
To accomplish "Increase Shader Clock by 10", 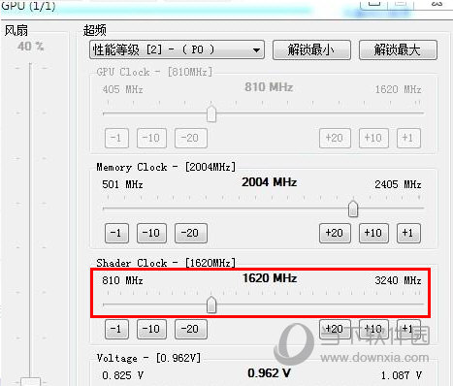I will pyautogui.click(x=373, y=329).
